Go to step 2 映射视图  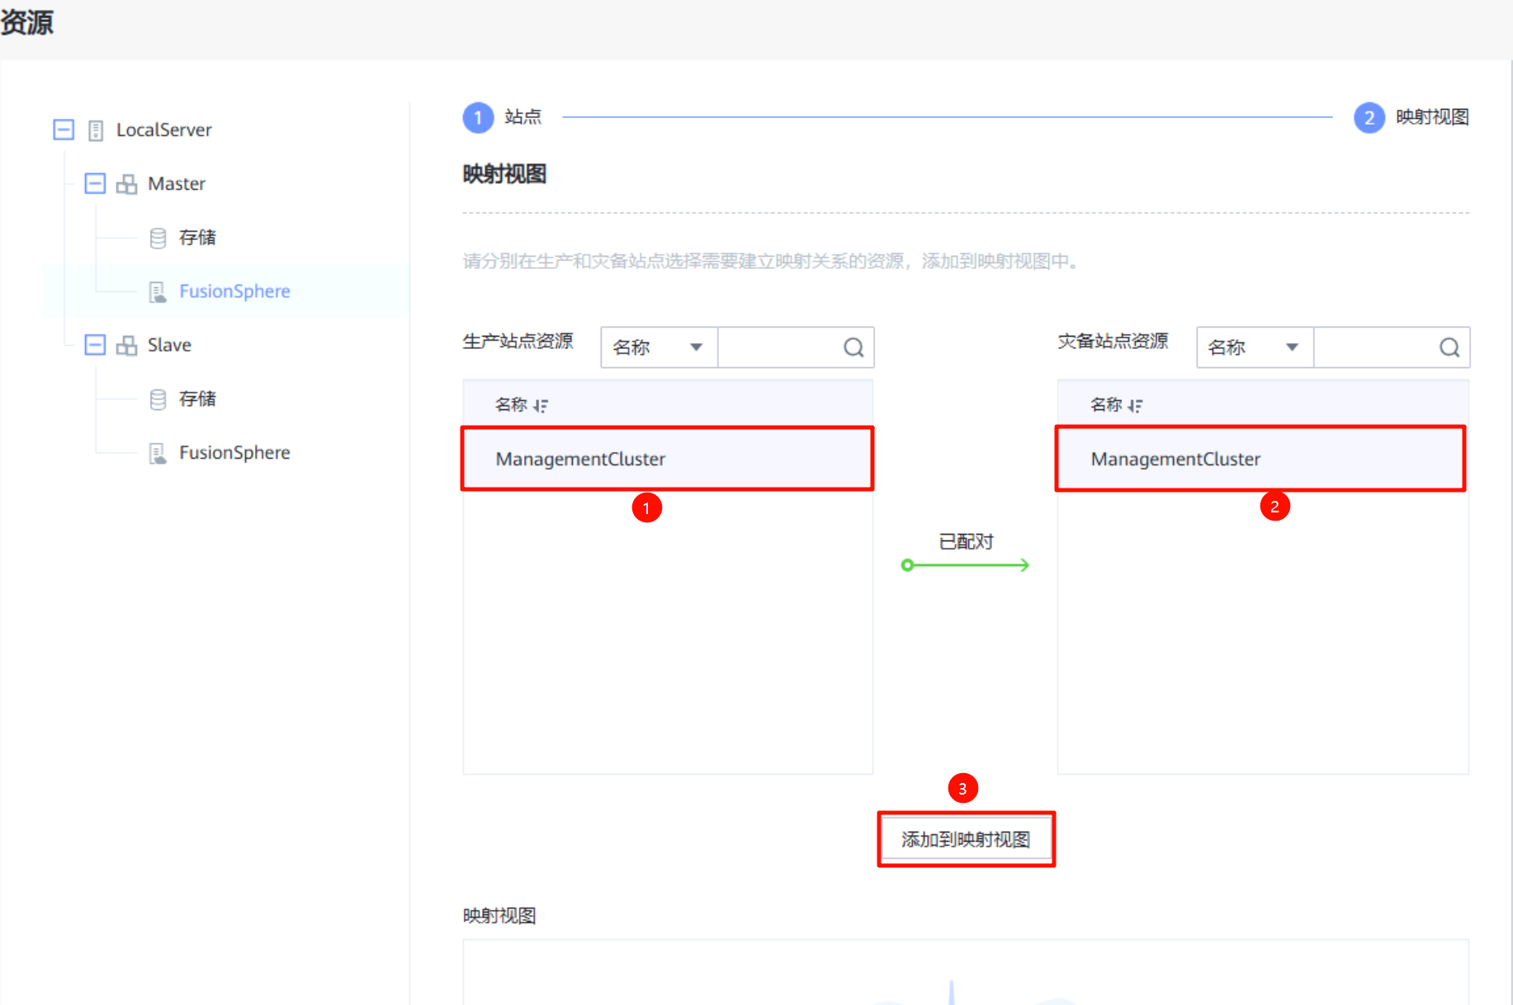point(1369,117)
